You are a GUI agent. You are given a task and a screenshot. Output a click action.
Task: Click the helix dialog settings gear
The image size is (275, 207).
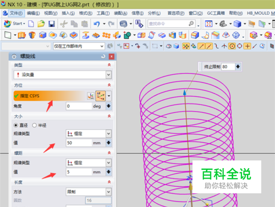tap(14, 56)
